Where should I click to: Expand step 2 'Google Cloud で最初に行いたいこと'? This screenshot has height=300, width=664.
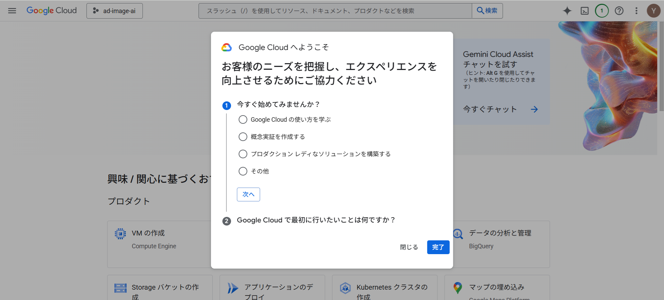316,220
